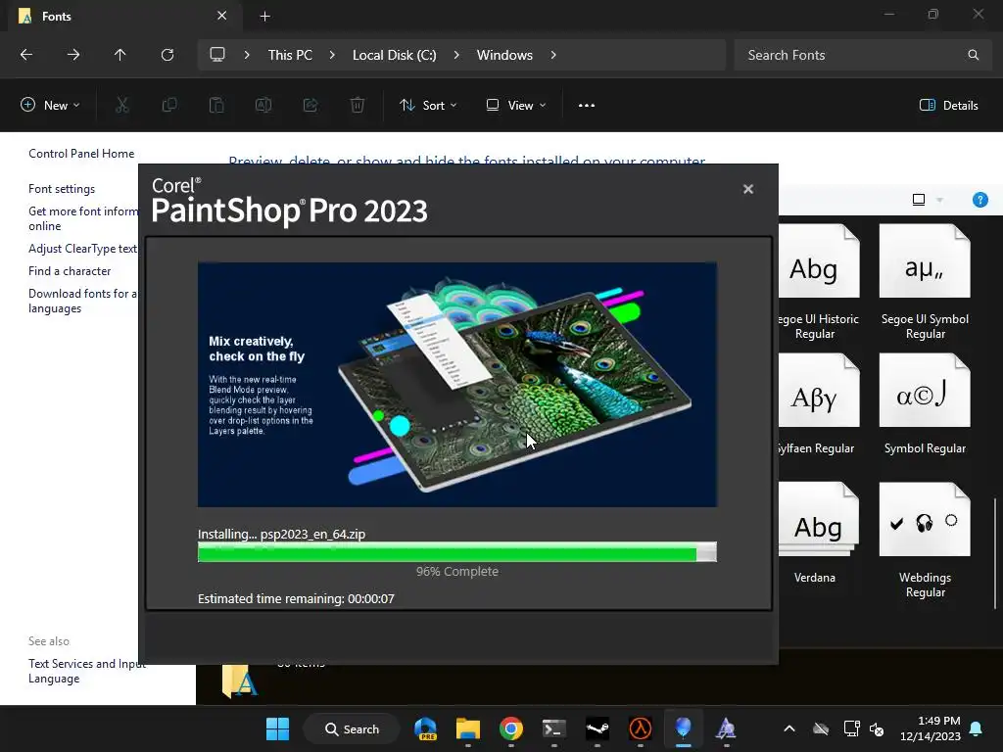The height and width of the screenshot is (752, 1003).
Task: Change the font view layout icon
Action: click(x=919, y=200)
